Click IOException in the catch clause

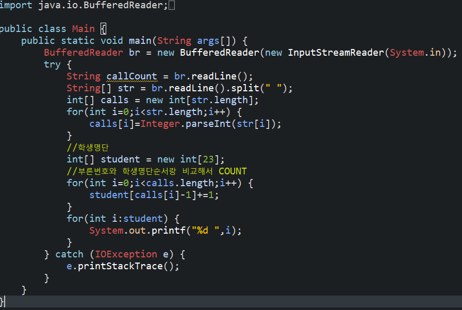[126, 254]
